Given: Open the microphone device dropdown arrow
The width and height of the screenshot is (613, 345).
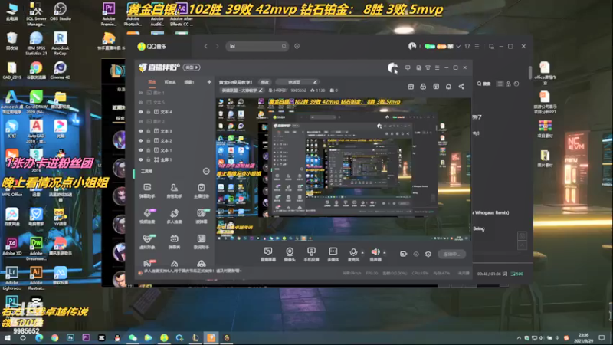Looking at the screenshot, I should pyautogui.click(x=362, y=253).
